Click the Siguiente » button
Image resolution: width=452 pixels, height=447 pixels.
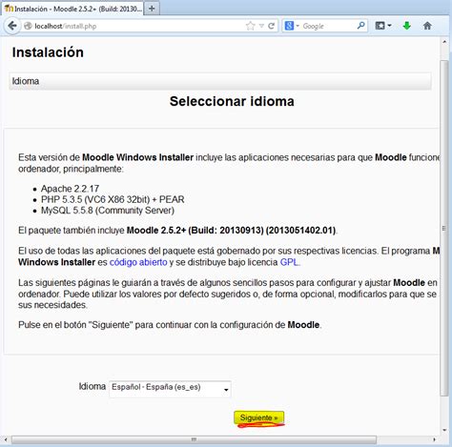258,417
